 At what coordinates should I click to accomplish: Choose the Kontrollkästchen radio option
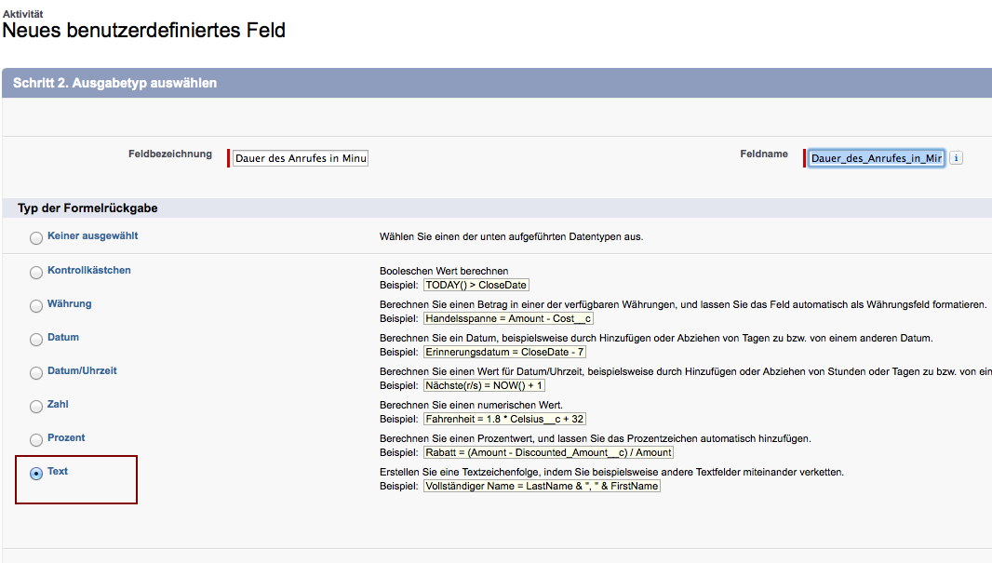pos(36,272)
